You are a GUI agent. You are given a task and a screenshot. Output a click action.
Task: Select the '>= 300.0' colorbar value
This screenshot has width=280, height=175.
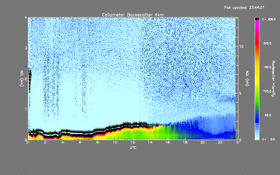(x=269, y=19)
